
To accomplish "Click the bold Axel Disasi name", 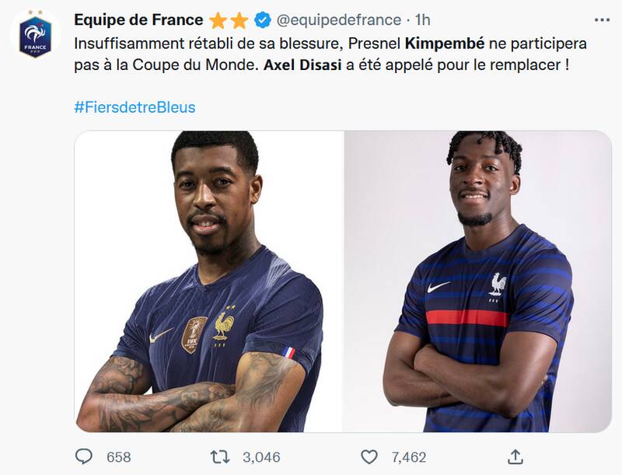I will (302, 65).
